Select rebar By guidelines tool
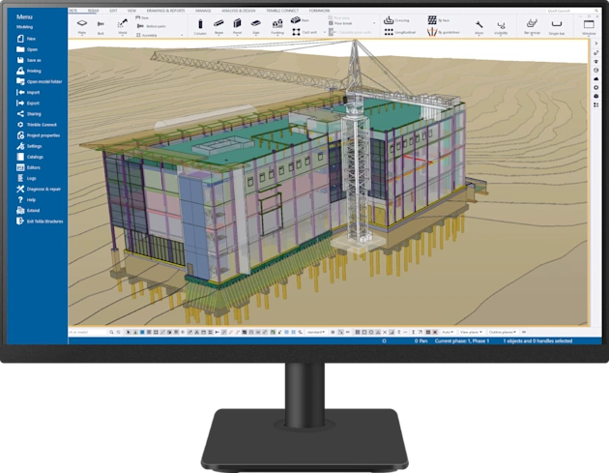609x473 pixels. pyautogui.click(x=443, y=32)
